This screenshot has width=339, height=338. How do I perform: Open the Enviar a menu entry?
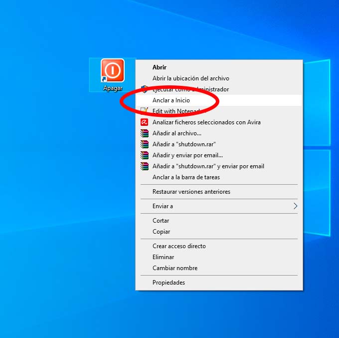tap(219, 206)
